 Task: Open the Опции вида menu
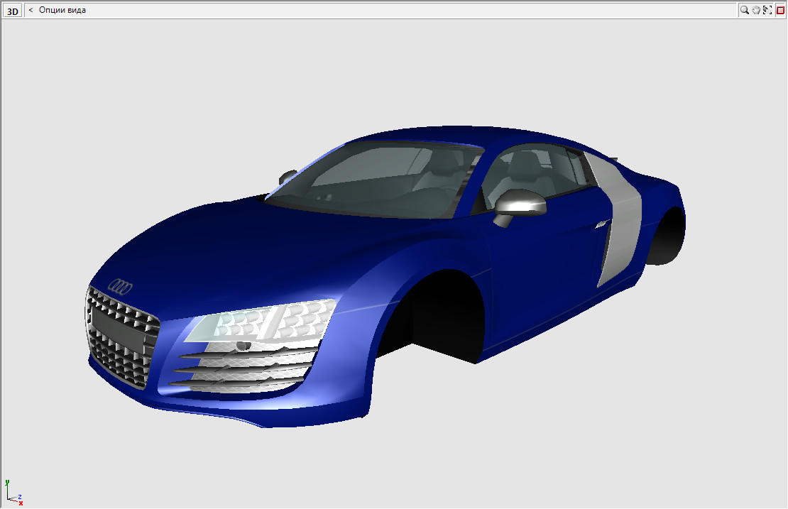click(62, 10)
